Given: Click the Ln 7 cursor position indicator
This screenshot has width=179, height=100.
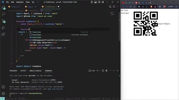Looking at the screenshot, I should (x=59, y=99).
